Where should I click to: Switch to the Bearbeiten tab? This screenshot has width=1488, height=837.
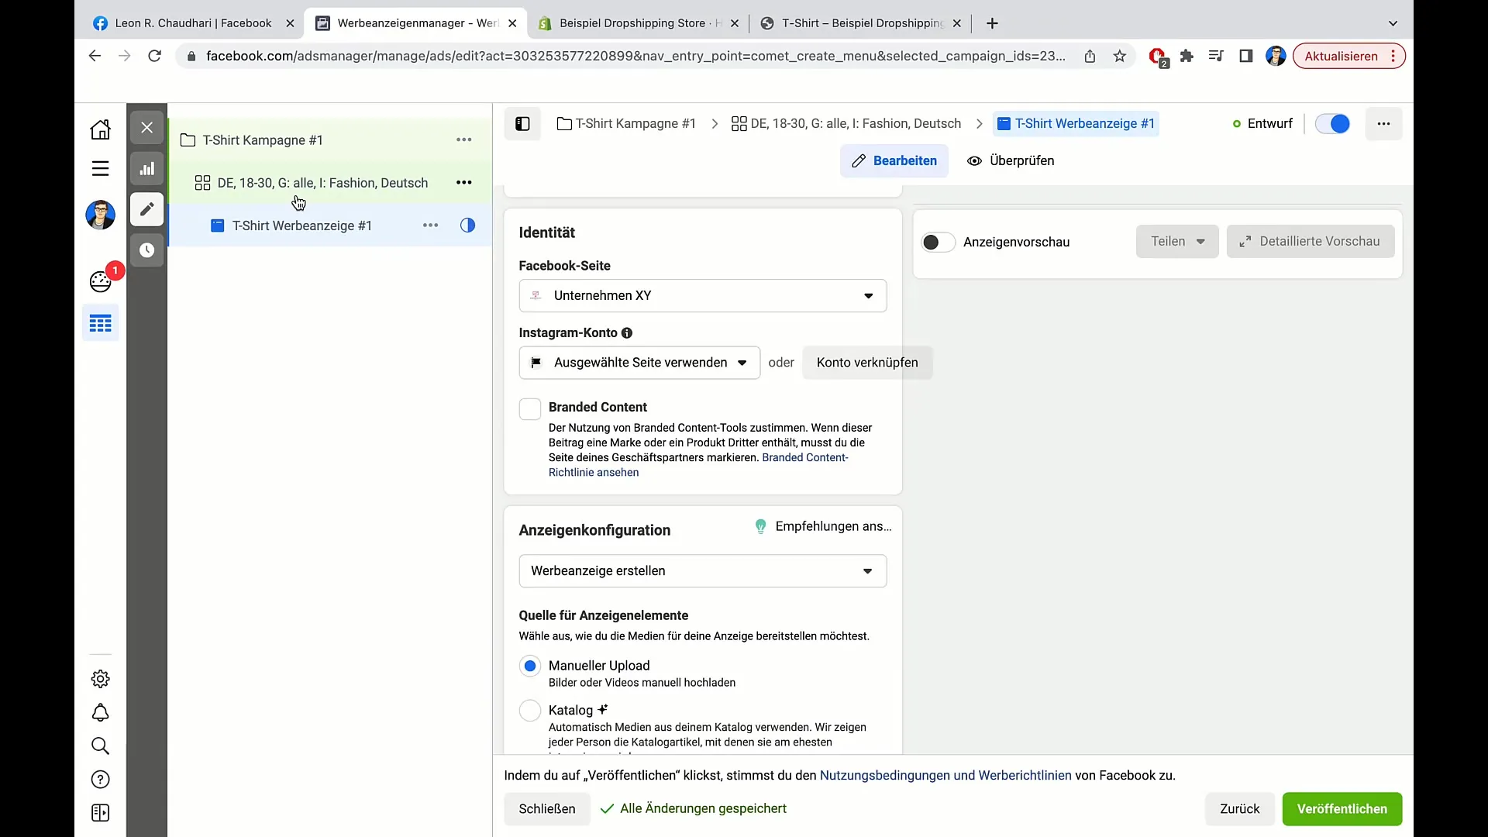click(x=894, y=161)
